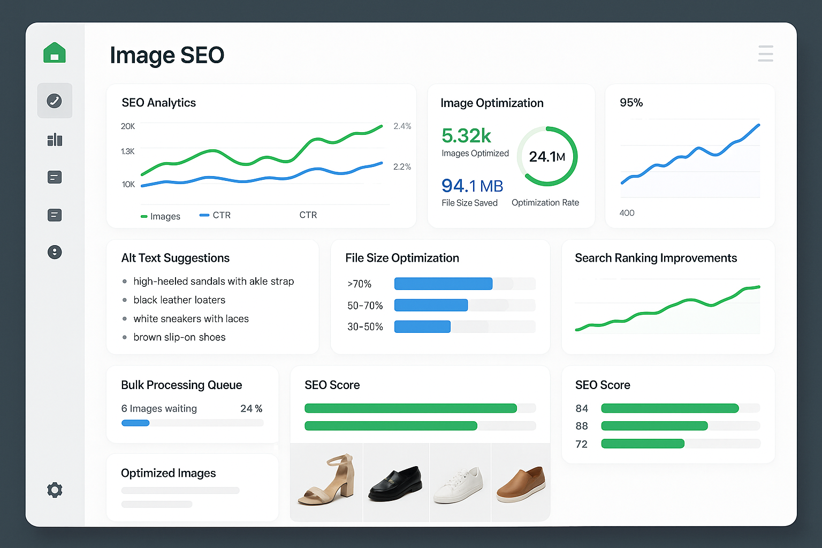Click the Search Ranking Improvements chart
This screenshot has width=822, height=548.
pyautogui.click(x=667, y=308)
